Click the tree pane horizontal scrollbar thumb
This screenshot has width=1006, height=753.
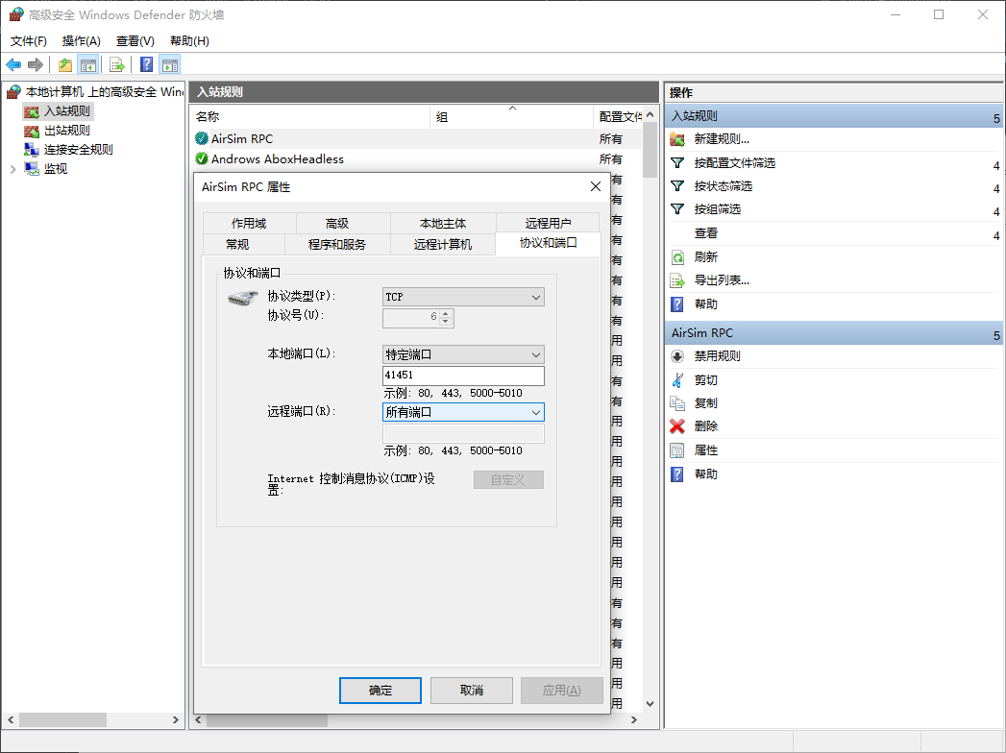tap(62, 720)
